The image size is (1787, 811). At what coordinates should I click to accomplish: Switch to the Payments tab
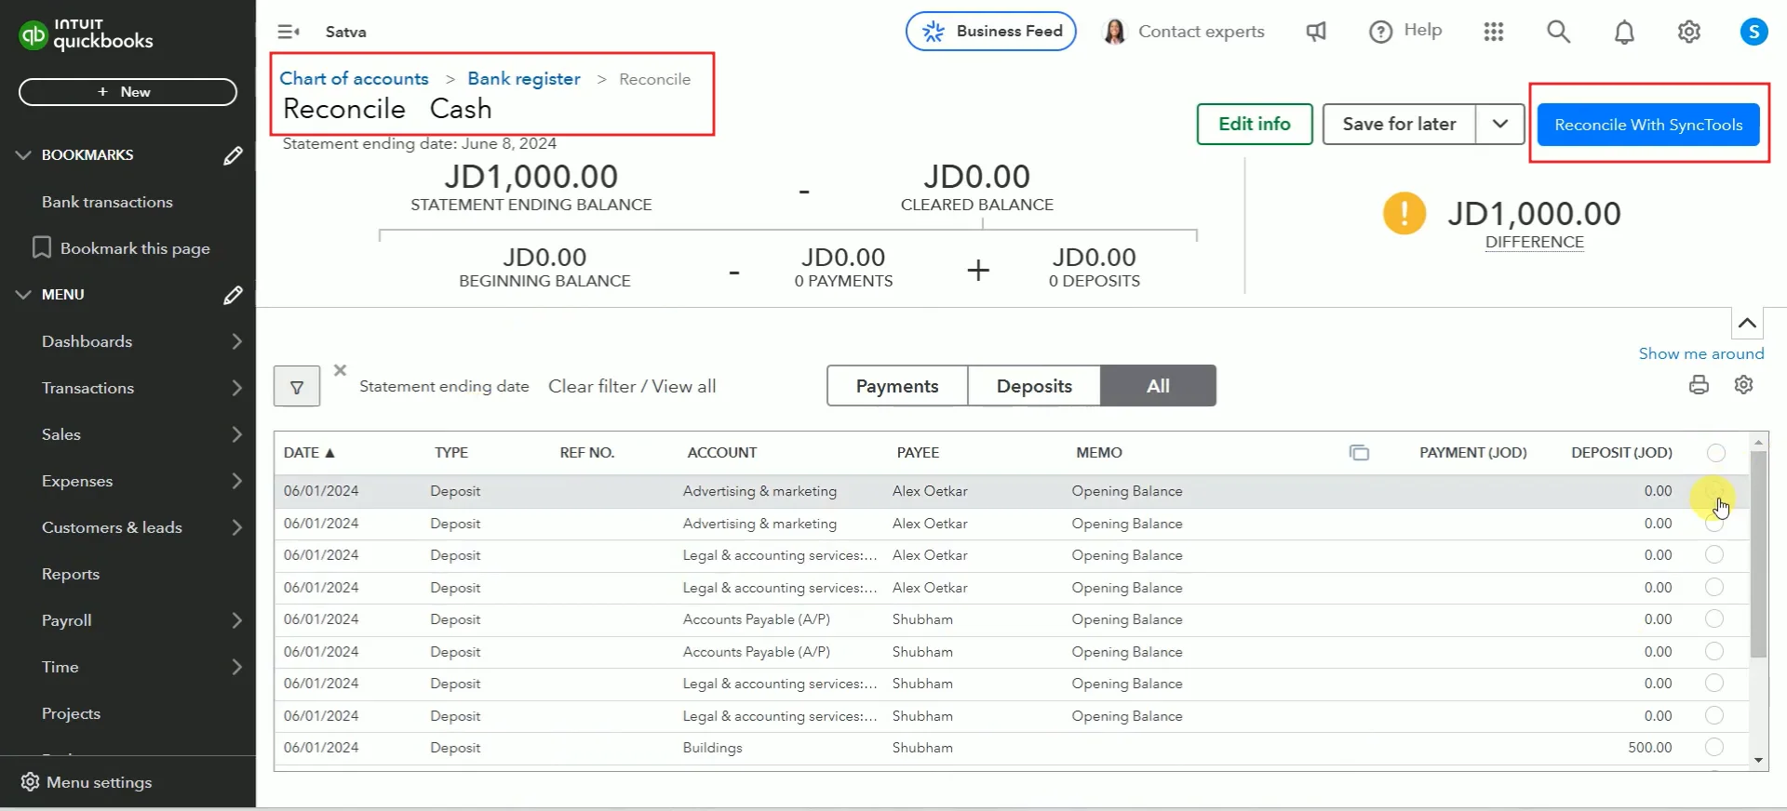pos(896,386)
